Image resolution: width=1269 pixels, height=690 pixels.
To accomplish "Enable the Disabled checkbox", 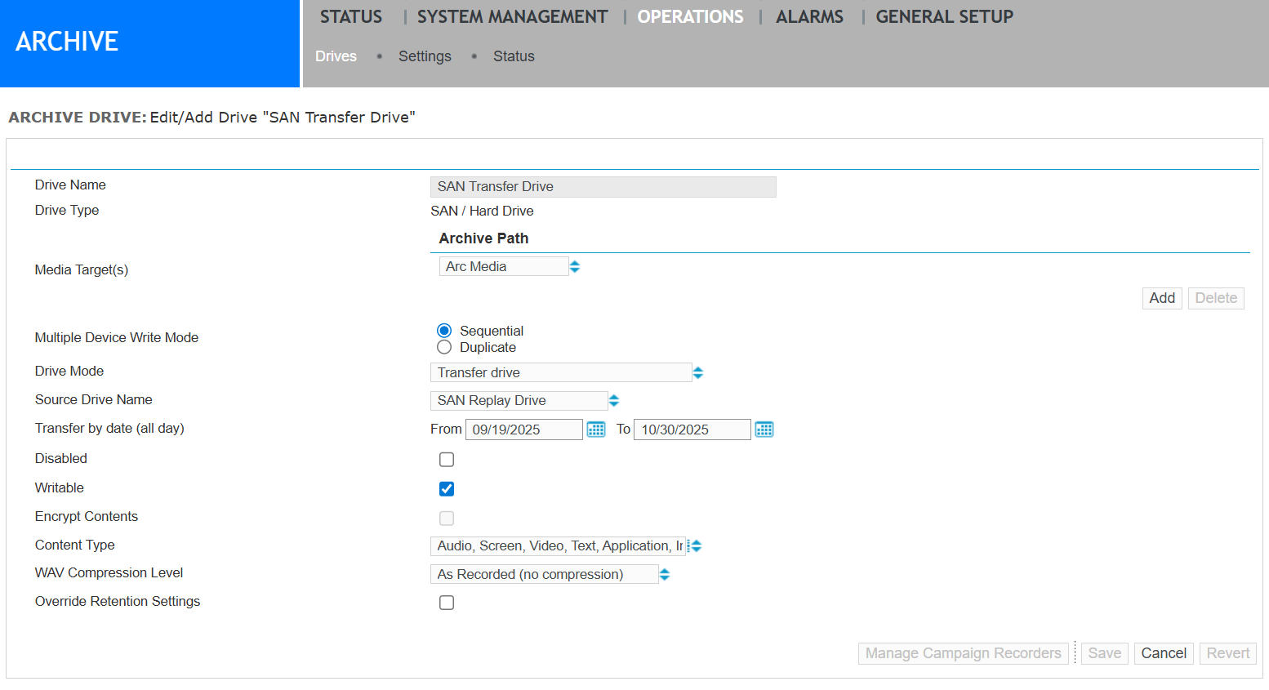I will pyautogui.click(x=446, y=459).
